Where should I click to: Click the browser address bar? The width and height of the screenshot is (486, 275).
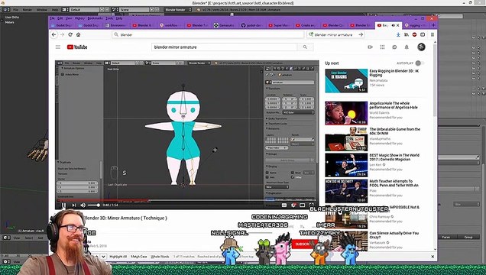[x=208, y=34]
